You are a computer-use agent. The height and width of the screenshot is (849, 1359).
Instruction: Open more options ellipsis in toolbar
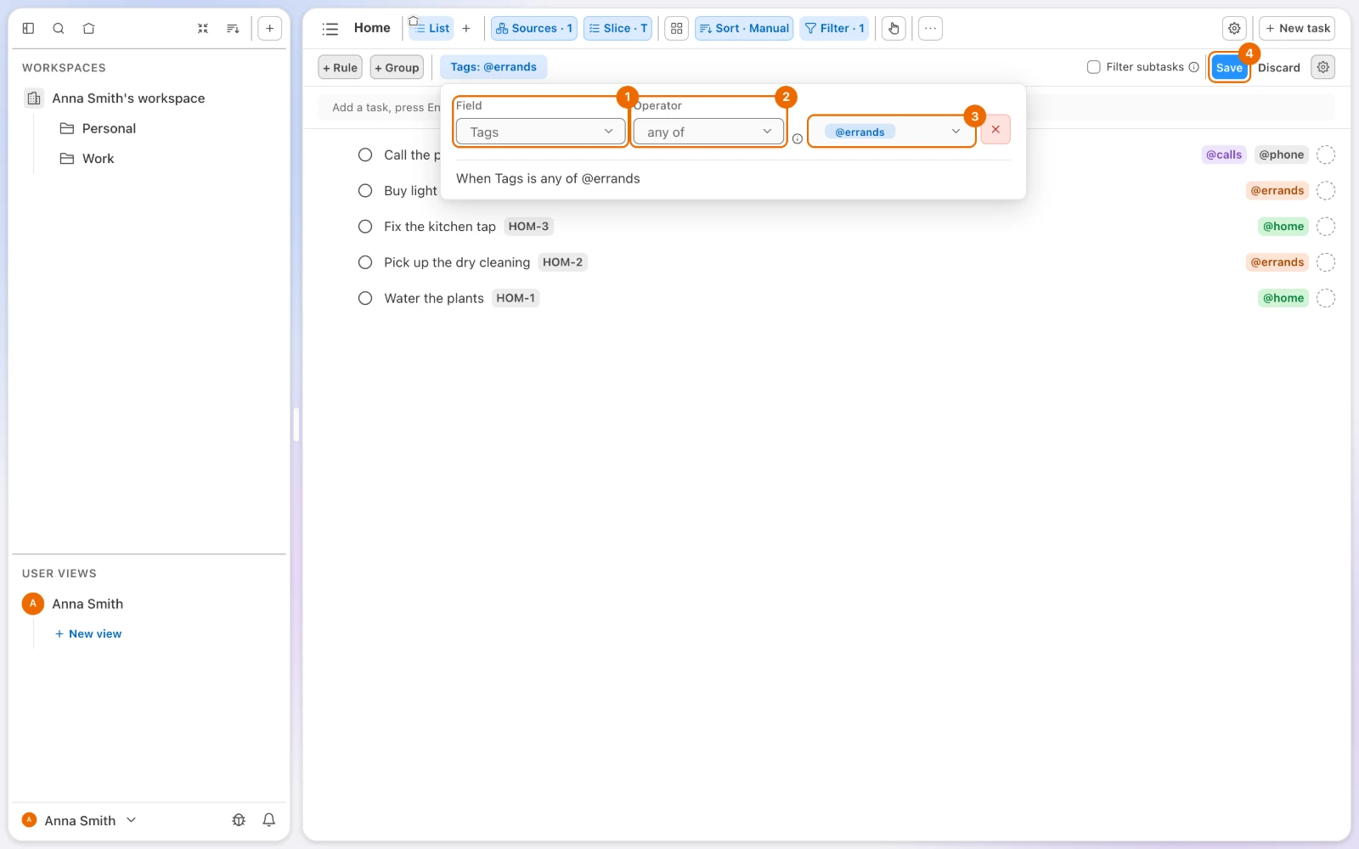931,28
